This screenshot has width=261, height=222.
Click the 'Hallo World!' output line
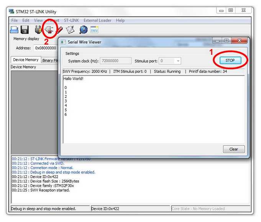point(74,79)
